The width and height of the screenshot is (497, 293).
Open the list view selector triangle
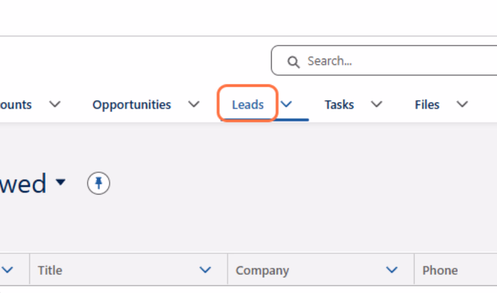tap(60, 182)
